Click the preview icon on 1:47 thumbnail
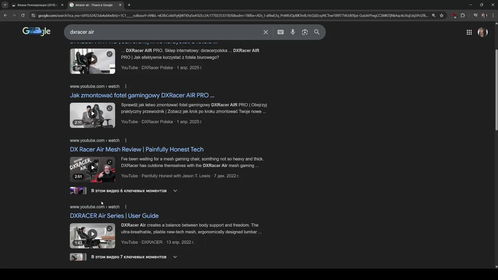Viewport: 498px width, 280px height. coord(110,54)
